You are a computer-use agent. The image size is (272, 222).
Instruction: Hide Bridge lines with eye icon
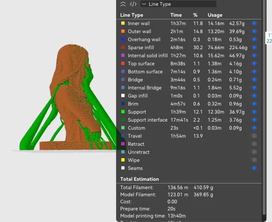(254, 80)
